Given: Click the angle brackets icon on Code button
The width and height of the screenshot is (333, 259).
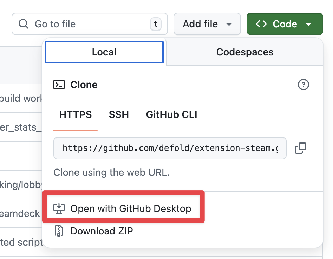Looking at the screenshot, I should [x=261, y=24].
